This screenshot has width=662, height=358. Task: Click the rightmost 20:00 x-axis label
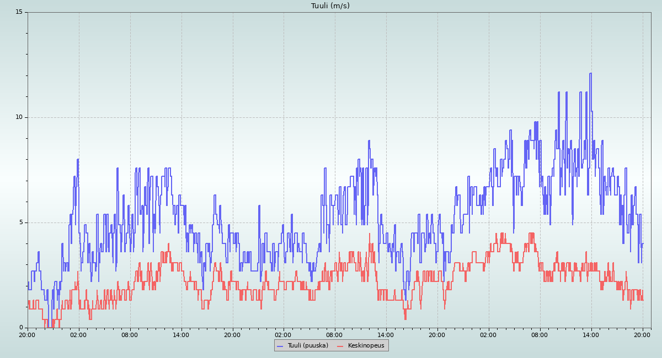[643, 334]
